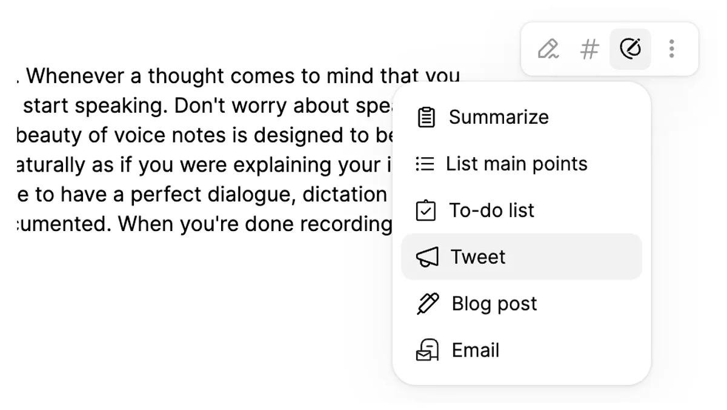
Task: Click the clipboard icon beside Summarize
Action: (x=427, y=117)
